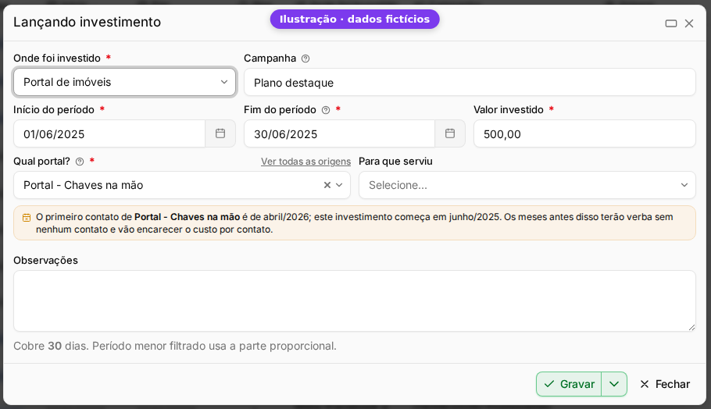
Task: Maximize the dialog window
Action: 671,23
